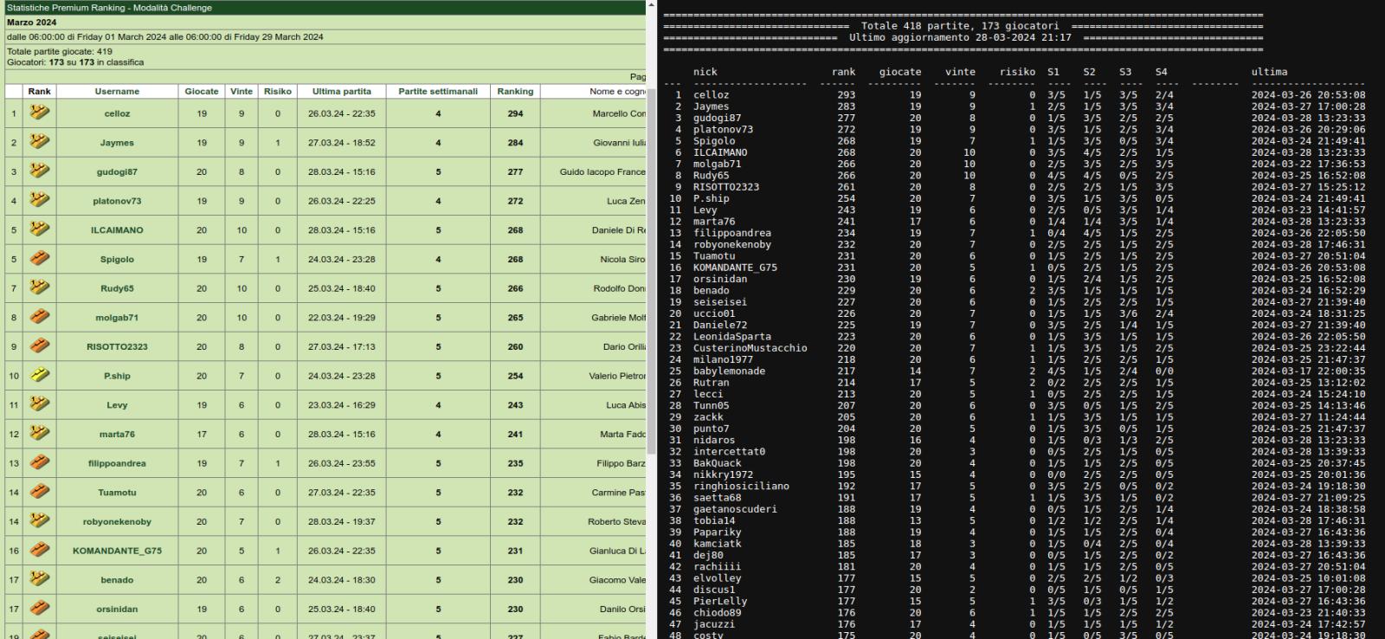1385x639 pixels.
Task: Click the ranking value 294 in celloz's row
Action: tap(515, 113)
